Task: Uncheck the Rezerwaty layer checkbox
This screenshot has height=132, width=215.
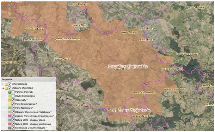Action: click(13, 100)
